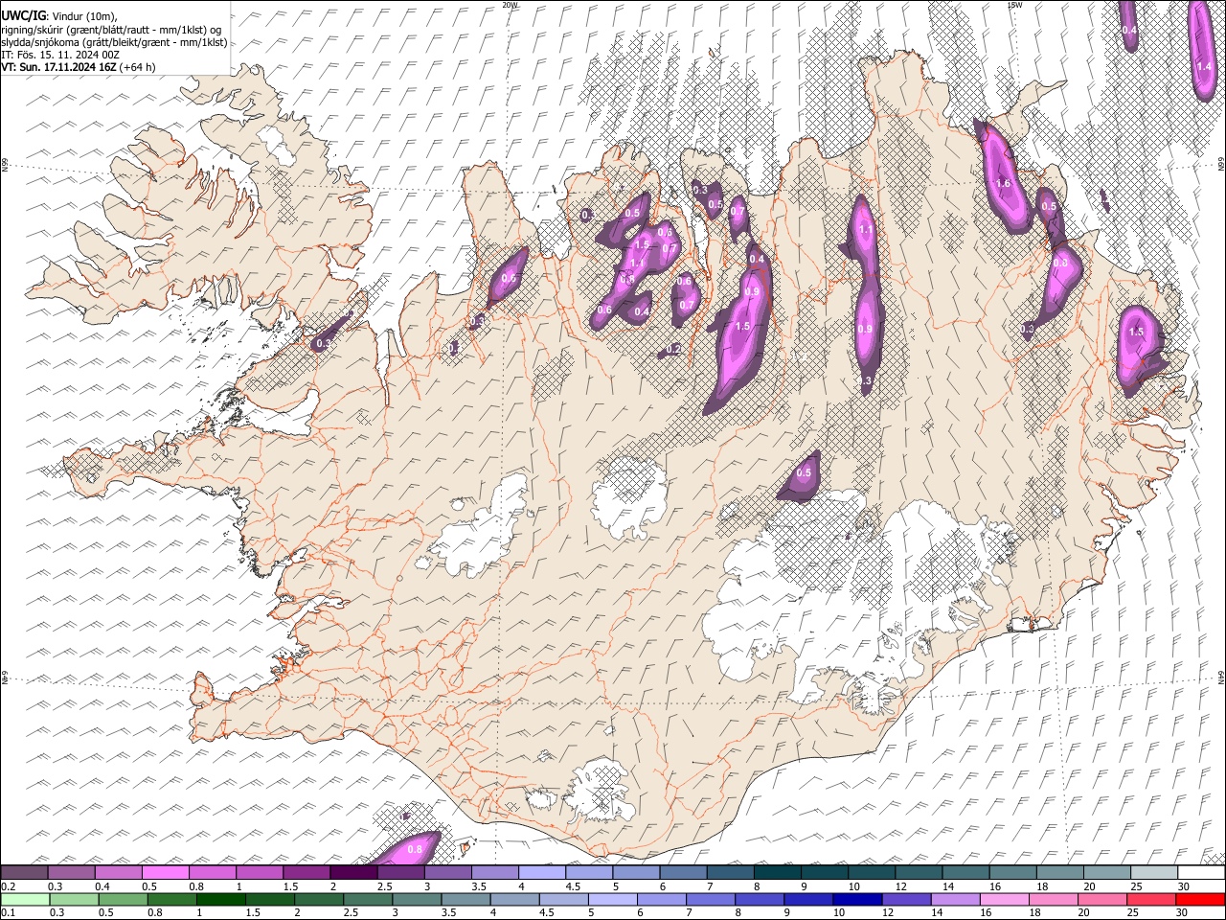Select the 3 swatch in the lower legend row
The width and height of the screenshot is (1226, 920).
416,899
